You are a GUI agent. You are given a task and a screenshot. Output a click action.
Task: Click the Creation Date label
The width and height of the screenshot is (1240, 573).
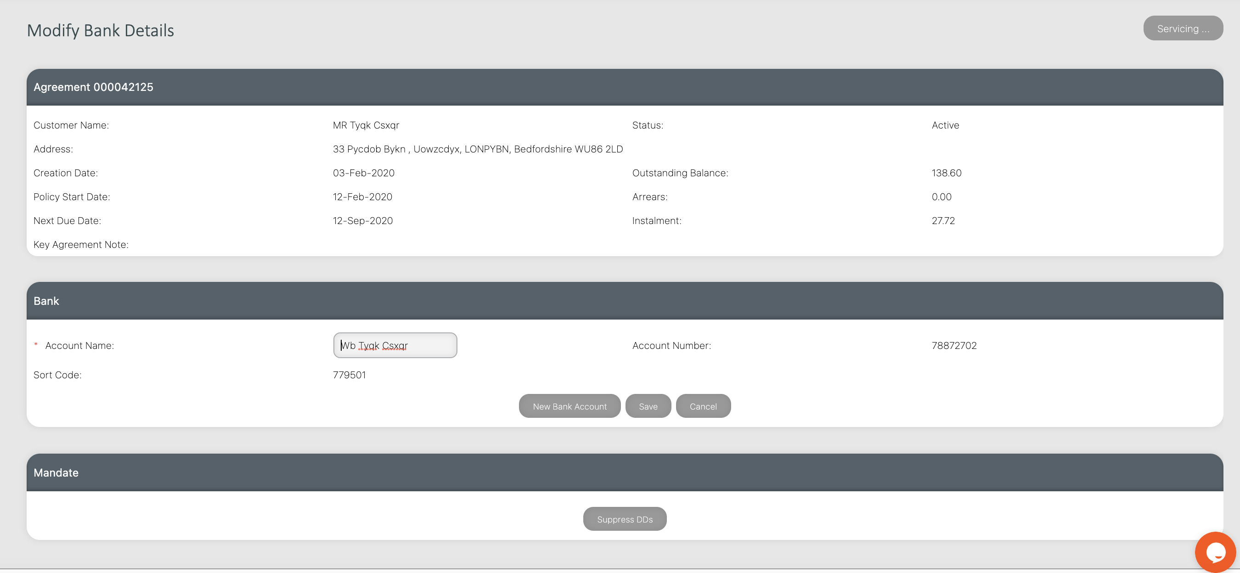[x=66, y=173]
